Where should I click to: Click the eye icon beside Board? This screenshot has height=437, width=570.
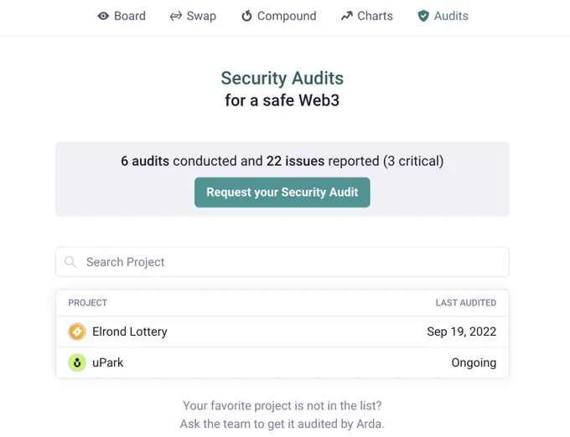(103, 16)
